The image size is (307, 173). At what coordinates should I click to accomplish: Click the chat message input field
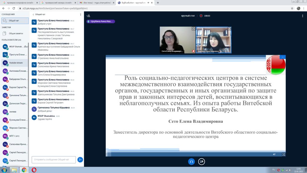click(x=53, y=159)
